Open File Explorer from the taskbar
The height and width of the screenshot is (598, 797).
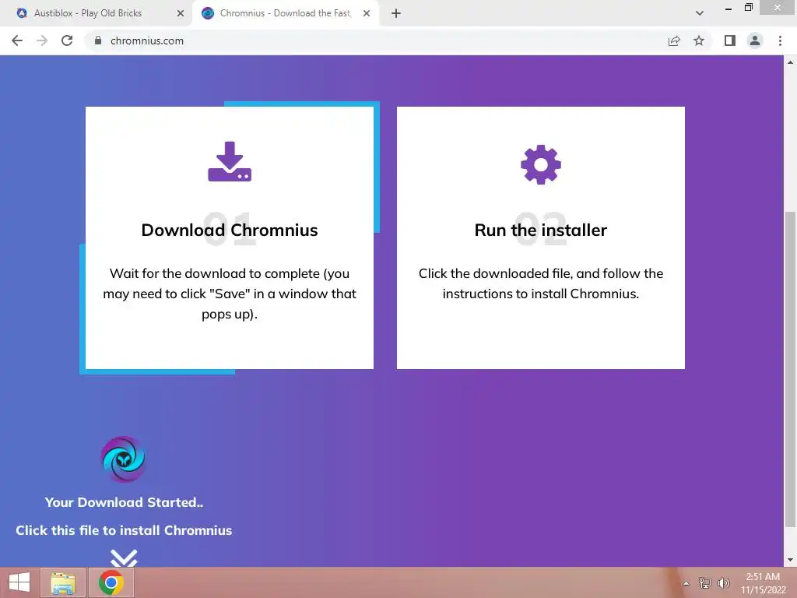[x=63, y=582]
